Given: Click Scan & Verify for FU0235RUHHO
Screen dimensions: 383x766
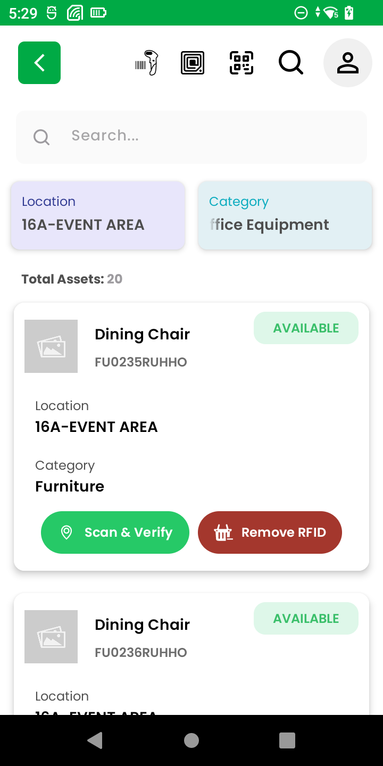Looking at the screenshot, I should (x=115, y=532).
